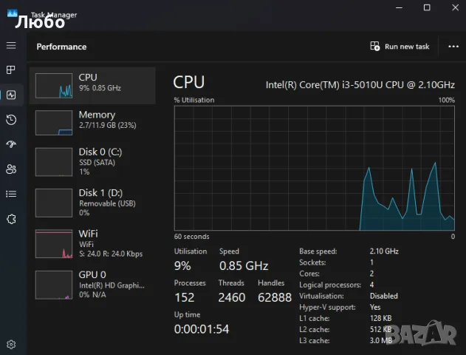
Task: Click the WiFi throughput mini graph thumbnail
Action: point(54,244)
